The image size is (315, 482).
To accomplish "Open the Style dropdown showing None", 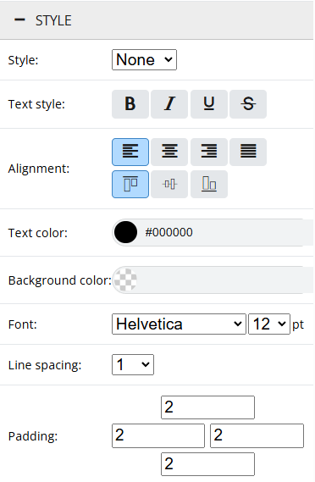I will click(144, 59).
